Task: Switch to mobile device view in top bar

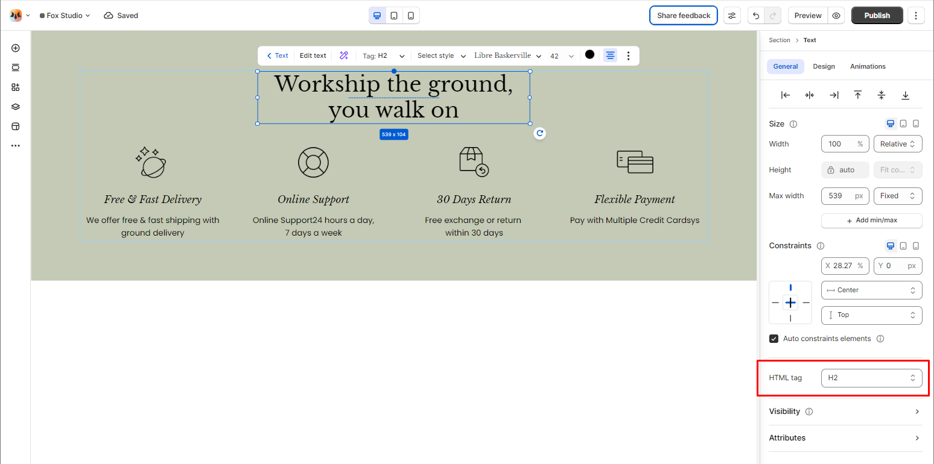Action: pos(411,16)
